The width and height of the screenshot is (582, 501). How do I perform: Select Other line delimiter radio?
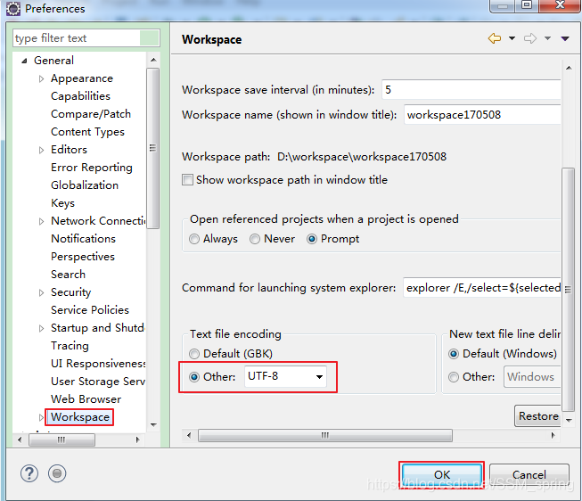(x=454, y=377)
